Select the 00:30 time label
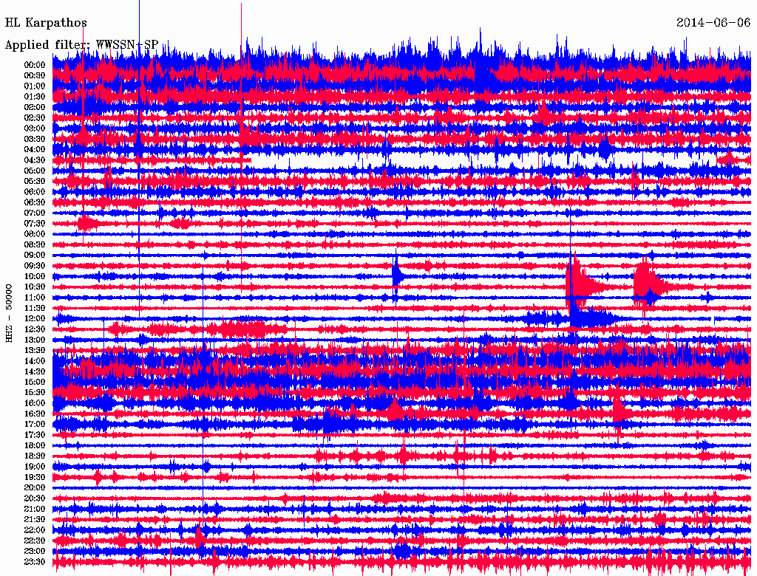Image resolution: width=757 pixels, height=576 pixels. coord(35,75)
